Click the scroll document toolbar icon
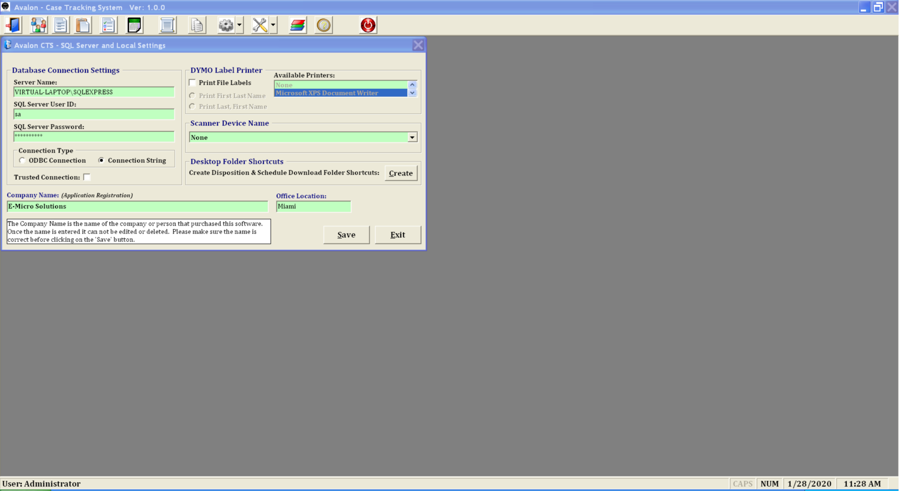Image resolution: width=899 pixels, height=491 pixels. [x=167, y=25]
